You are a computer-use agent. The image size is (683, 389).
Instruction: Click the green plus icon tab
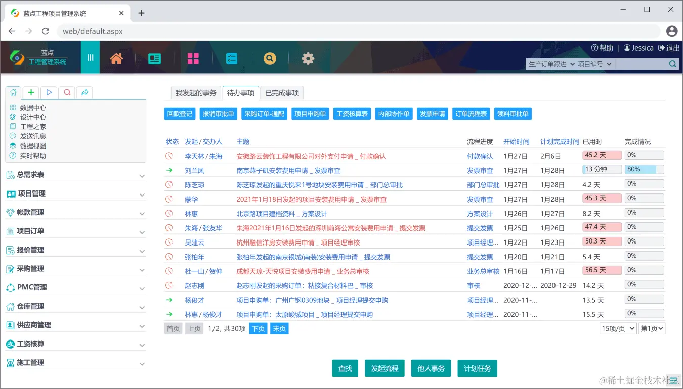click(31, 92)
